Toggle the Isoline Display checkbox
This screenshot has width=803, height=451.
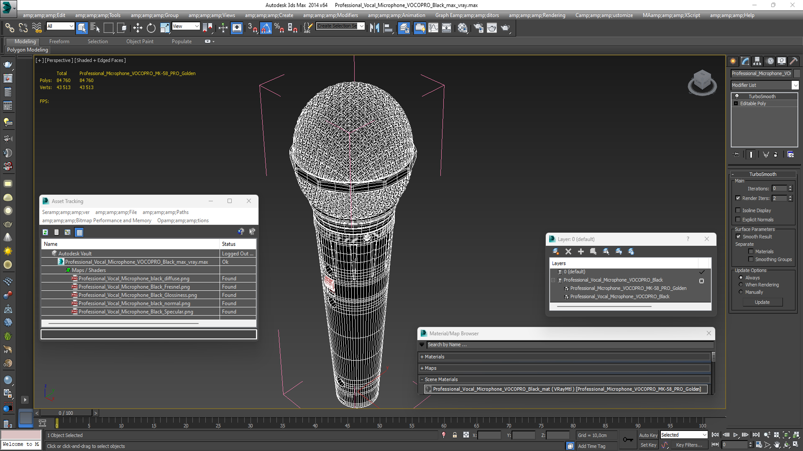(738, 210)
